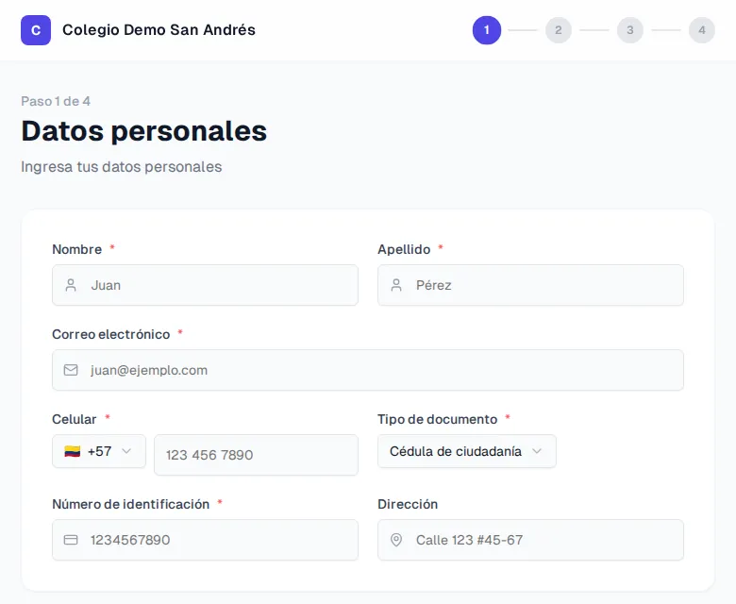The height and width of the screenshot is (604, 736).
Task: Click the Dirección label
Action: tap(408, 504)
